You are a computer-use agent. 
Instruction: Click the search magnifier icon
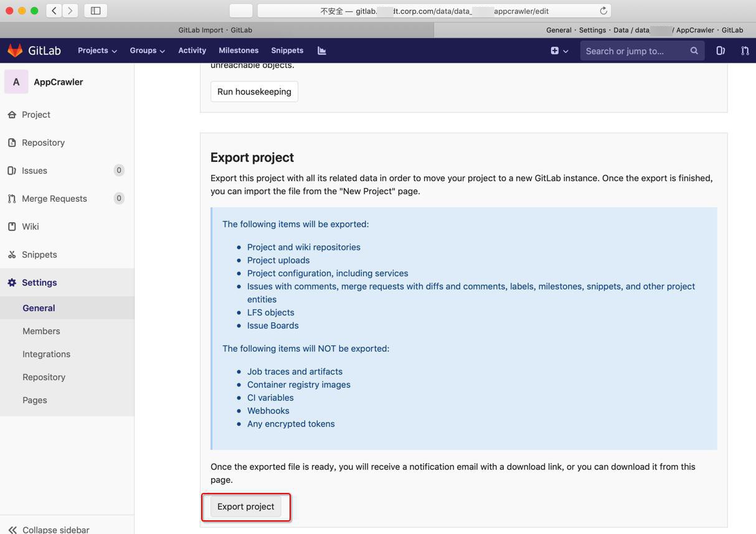coord(694,50)
